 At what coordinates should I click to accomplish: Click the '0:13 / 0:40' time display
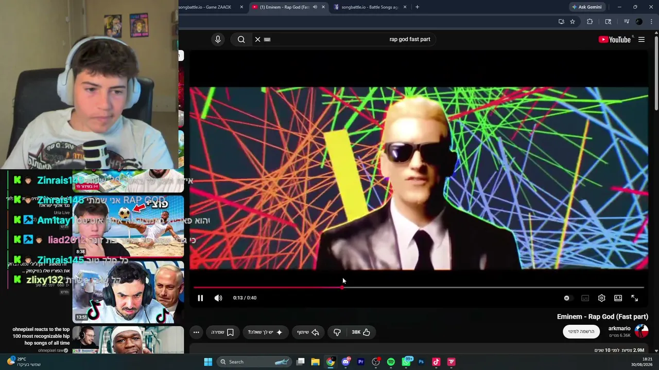[245, 298]
